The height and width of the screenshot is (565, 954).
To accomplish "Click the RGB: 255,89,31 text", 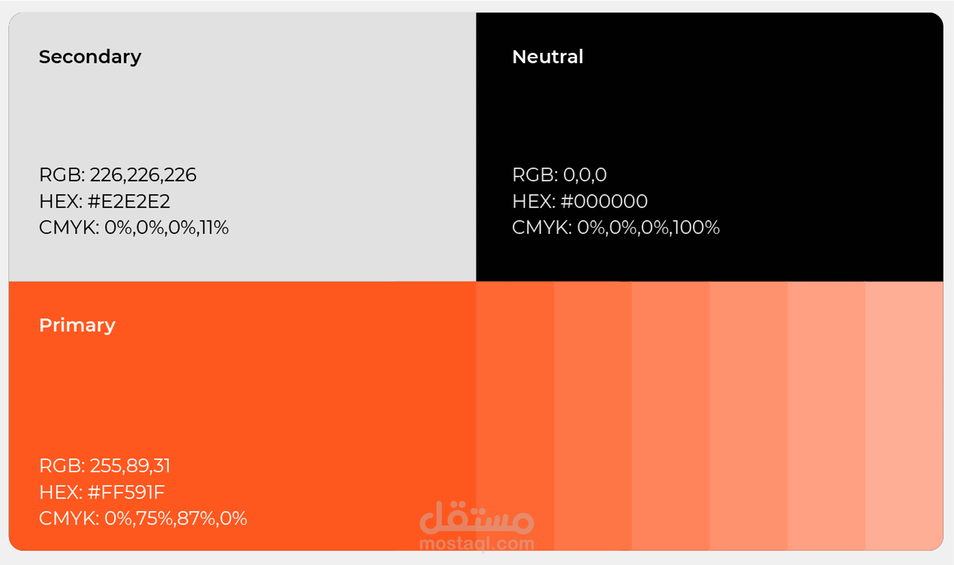I will (x=105, y=466).
